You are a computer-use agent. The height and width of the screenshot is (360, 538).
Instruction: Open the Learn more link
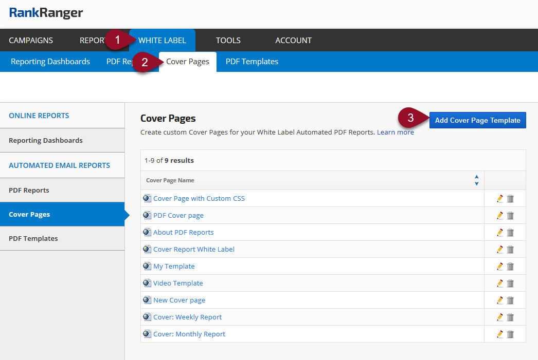(x=395, y=132)
